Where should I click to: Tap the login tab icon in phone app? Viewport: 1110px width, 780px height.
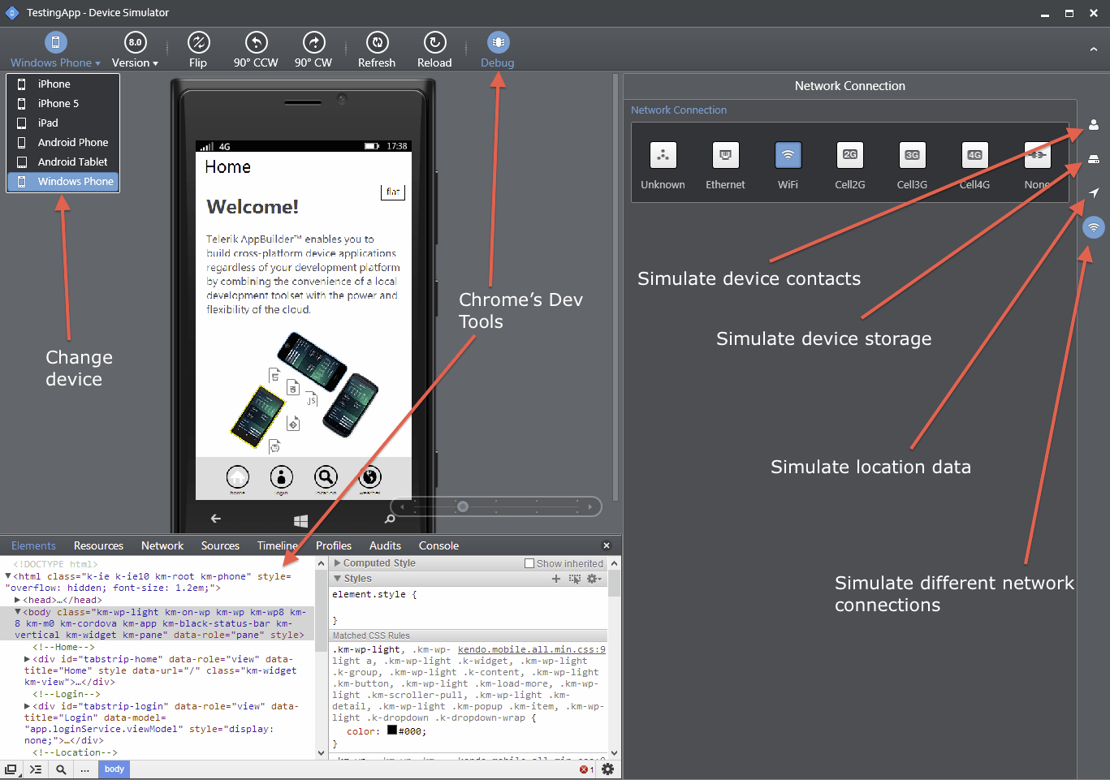click(x=281, y=477)
